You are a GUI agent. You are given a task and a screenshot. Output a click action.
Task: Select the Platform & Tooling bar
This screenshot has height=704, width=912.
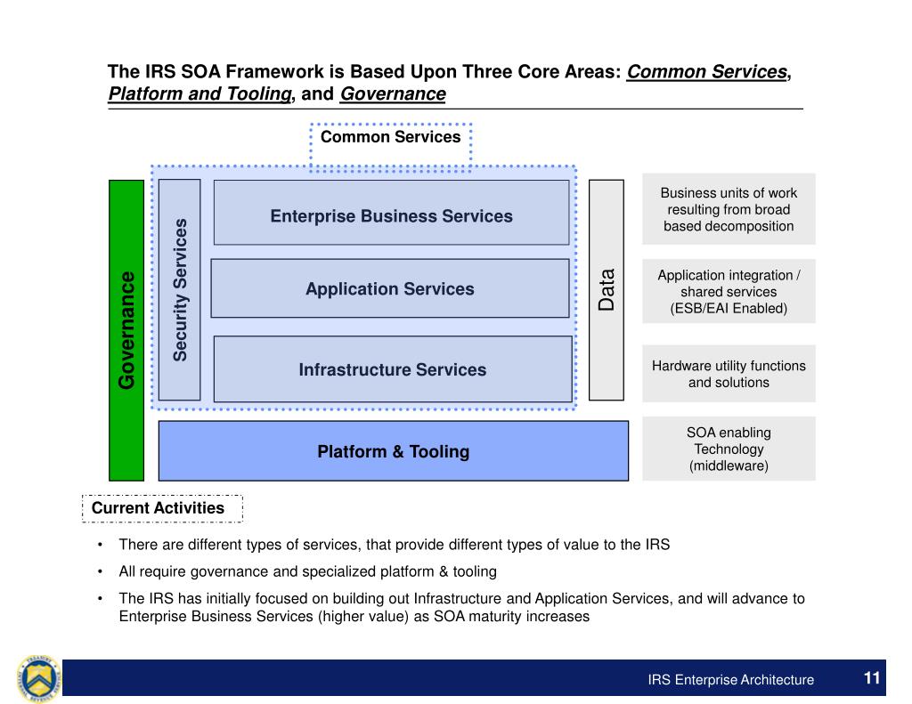coord(393,450)
